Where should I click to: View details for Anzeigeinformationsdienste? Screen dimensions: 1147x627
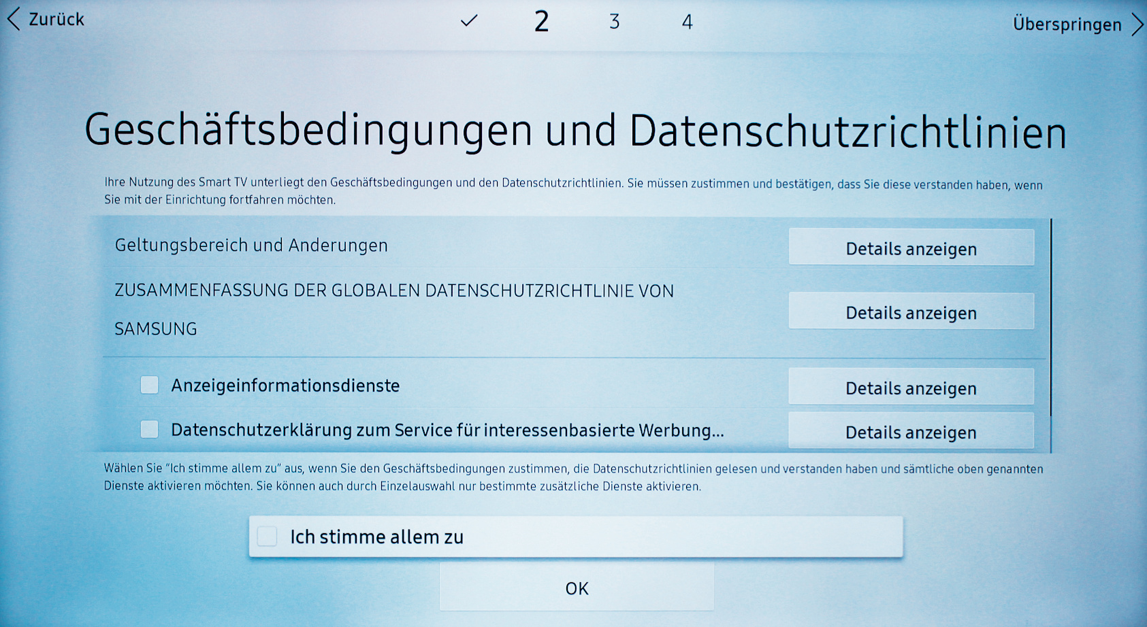click(x=911, y=388)
